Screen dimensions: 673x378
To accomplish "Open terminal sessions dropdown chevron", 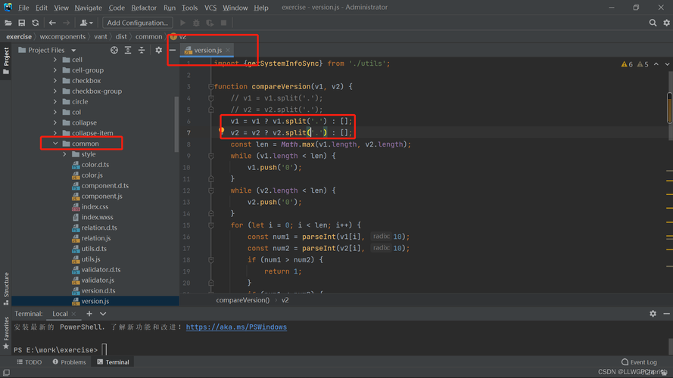I will [x=103, y=314].
